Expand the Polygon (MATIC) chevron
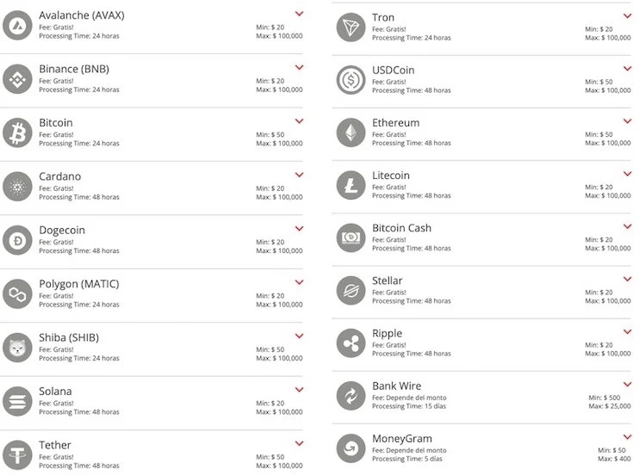 point(299,282)
